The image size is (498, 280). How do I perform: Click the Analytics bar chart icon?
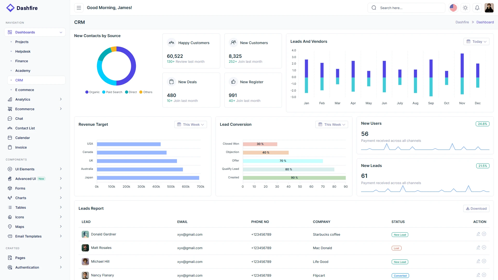(x=10, y=99)
